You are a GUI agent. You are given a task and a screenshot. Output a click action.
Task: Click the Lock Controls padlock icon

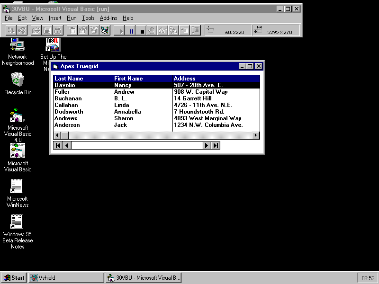tap(57, 31)
